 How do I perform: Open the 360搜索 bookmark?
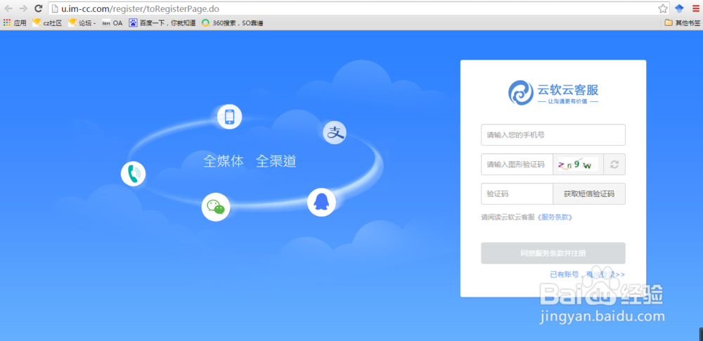(x=232, y=23)
